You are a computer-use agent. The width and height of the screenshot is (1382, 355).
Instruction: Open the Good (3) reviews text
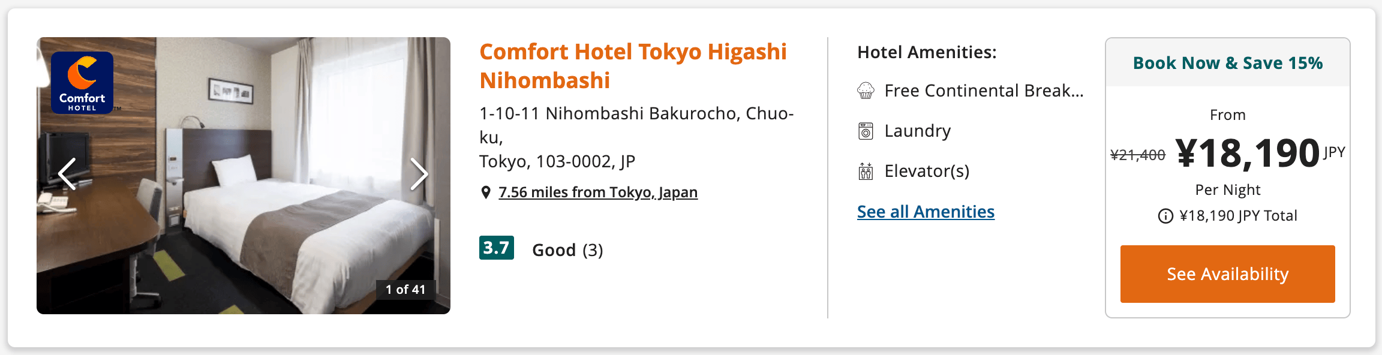(567, 250)
